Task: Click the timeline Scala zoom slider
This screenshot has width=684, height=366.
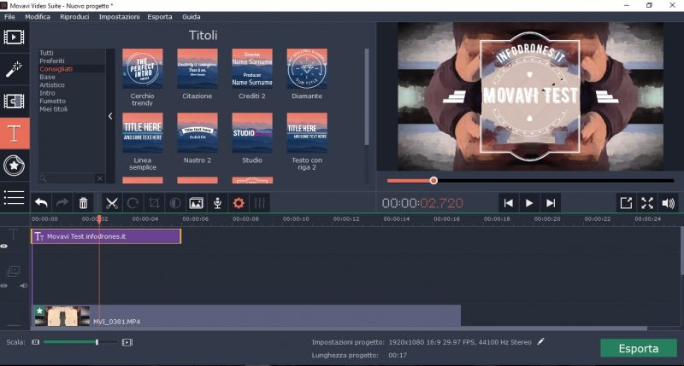Action: tap(80, 342)
